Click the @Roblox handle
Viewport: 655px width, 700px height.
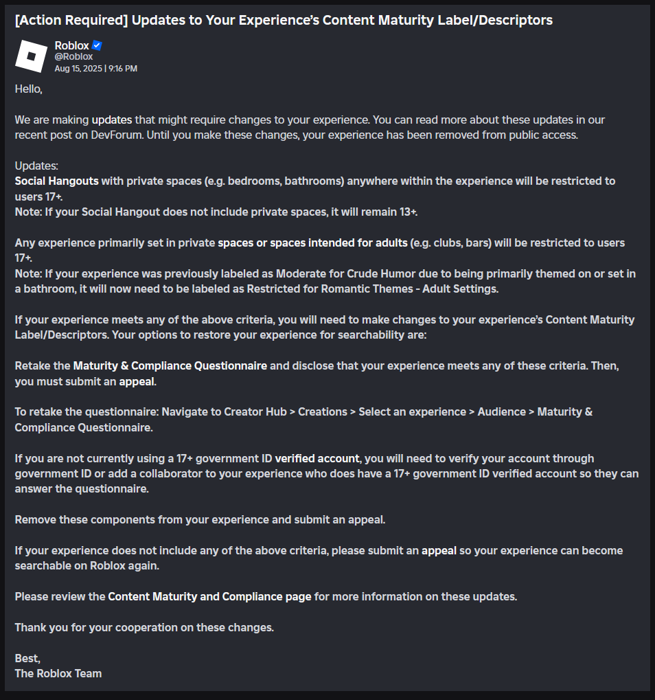73,57
